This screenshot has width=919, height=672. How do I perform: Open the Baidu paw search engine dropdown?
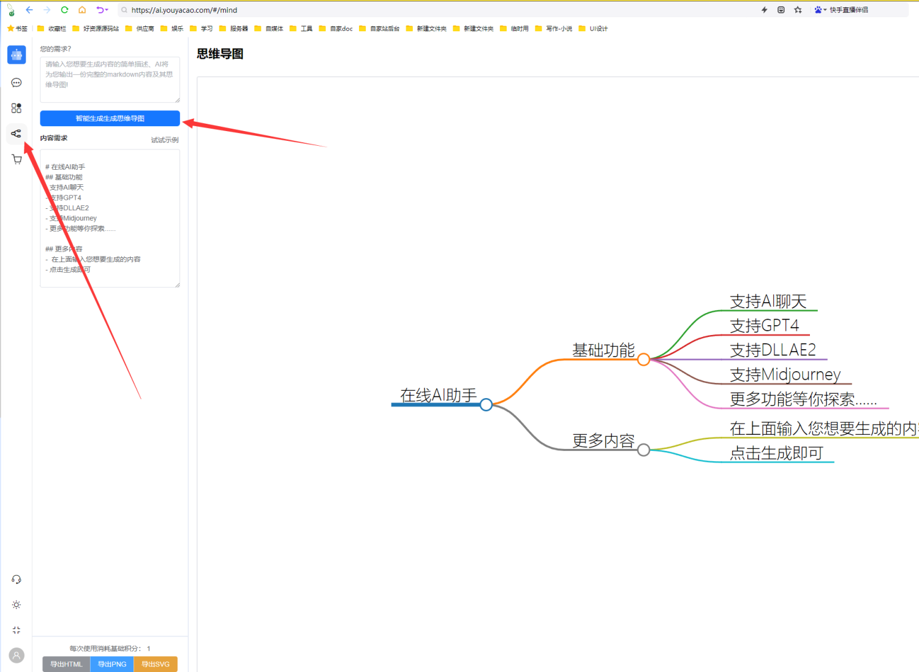(x=820, y=10)
